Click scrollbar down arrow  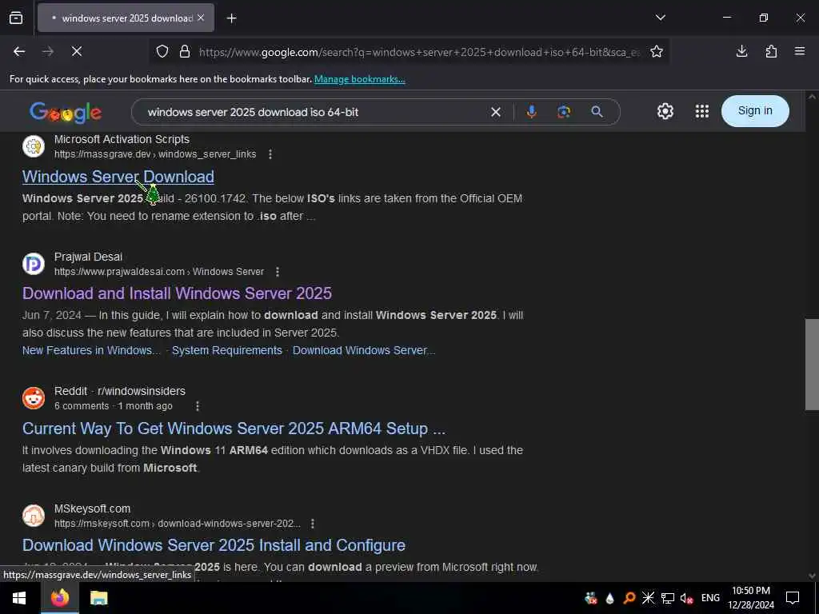pos(812,576)
